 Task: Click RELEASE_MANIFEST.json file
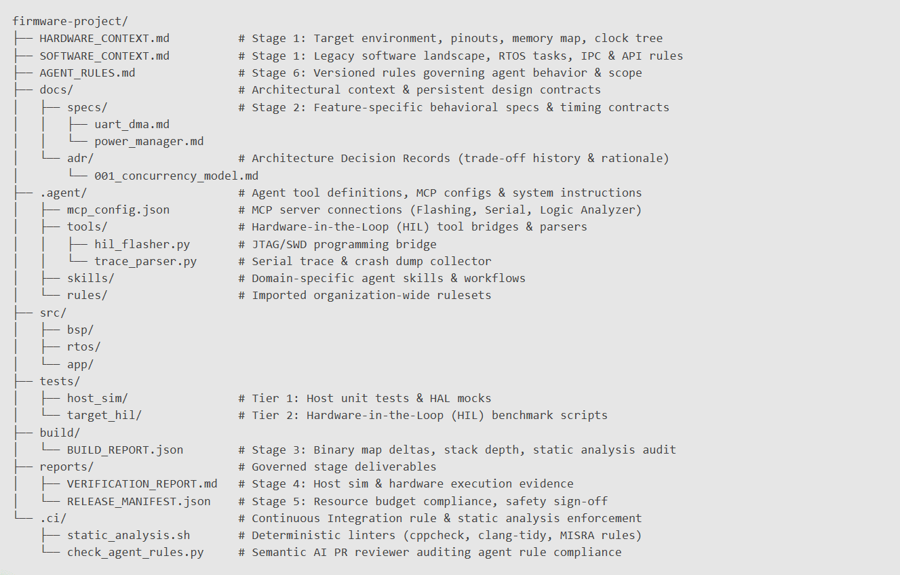coord(138,501)
